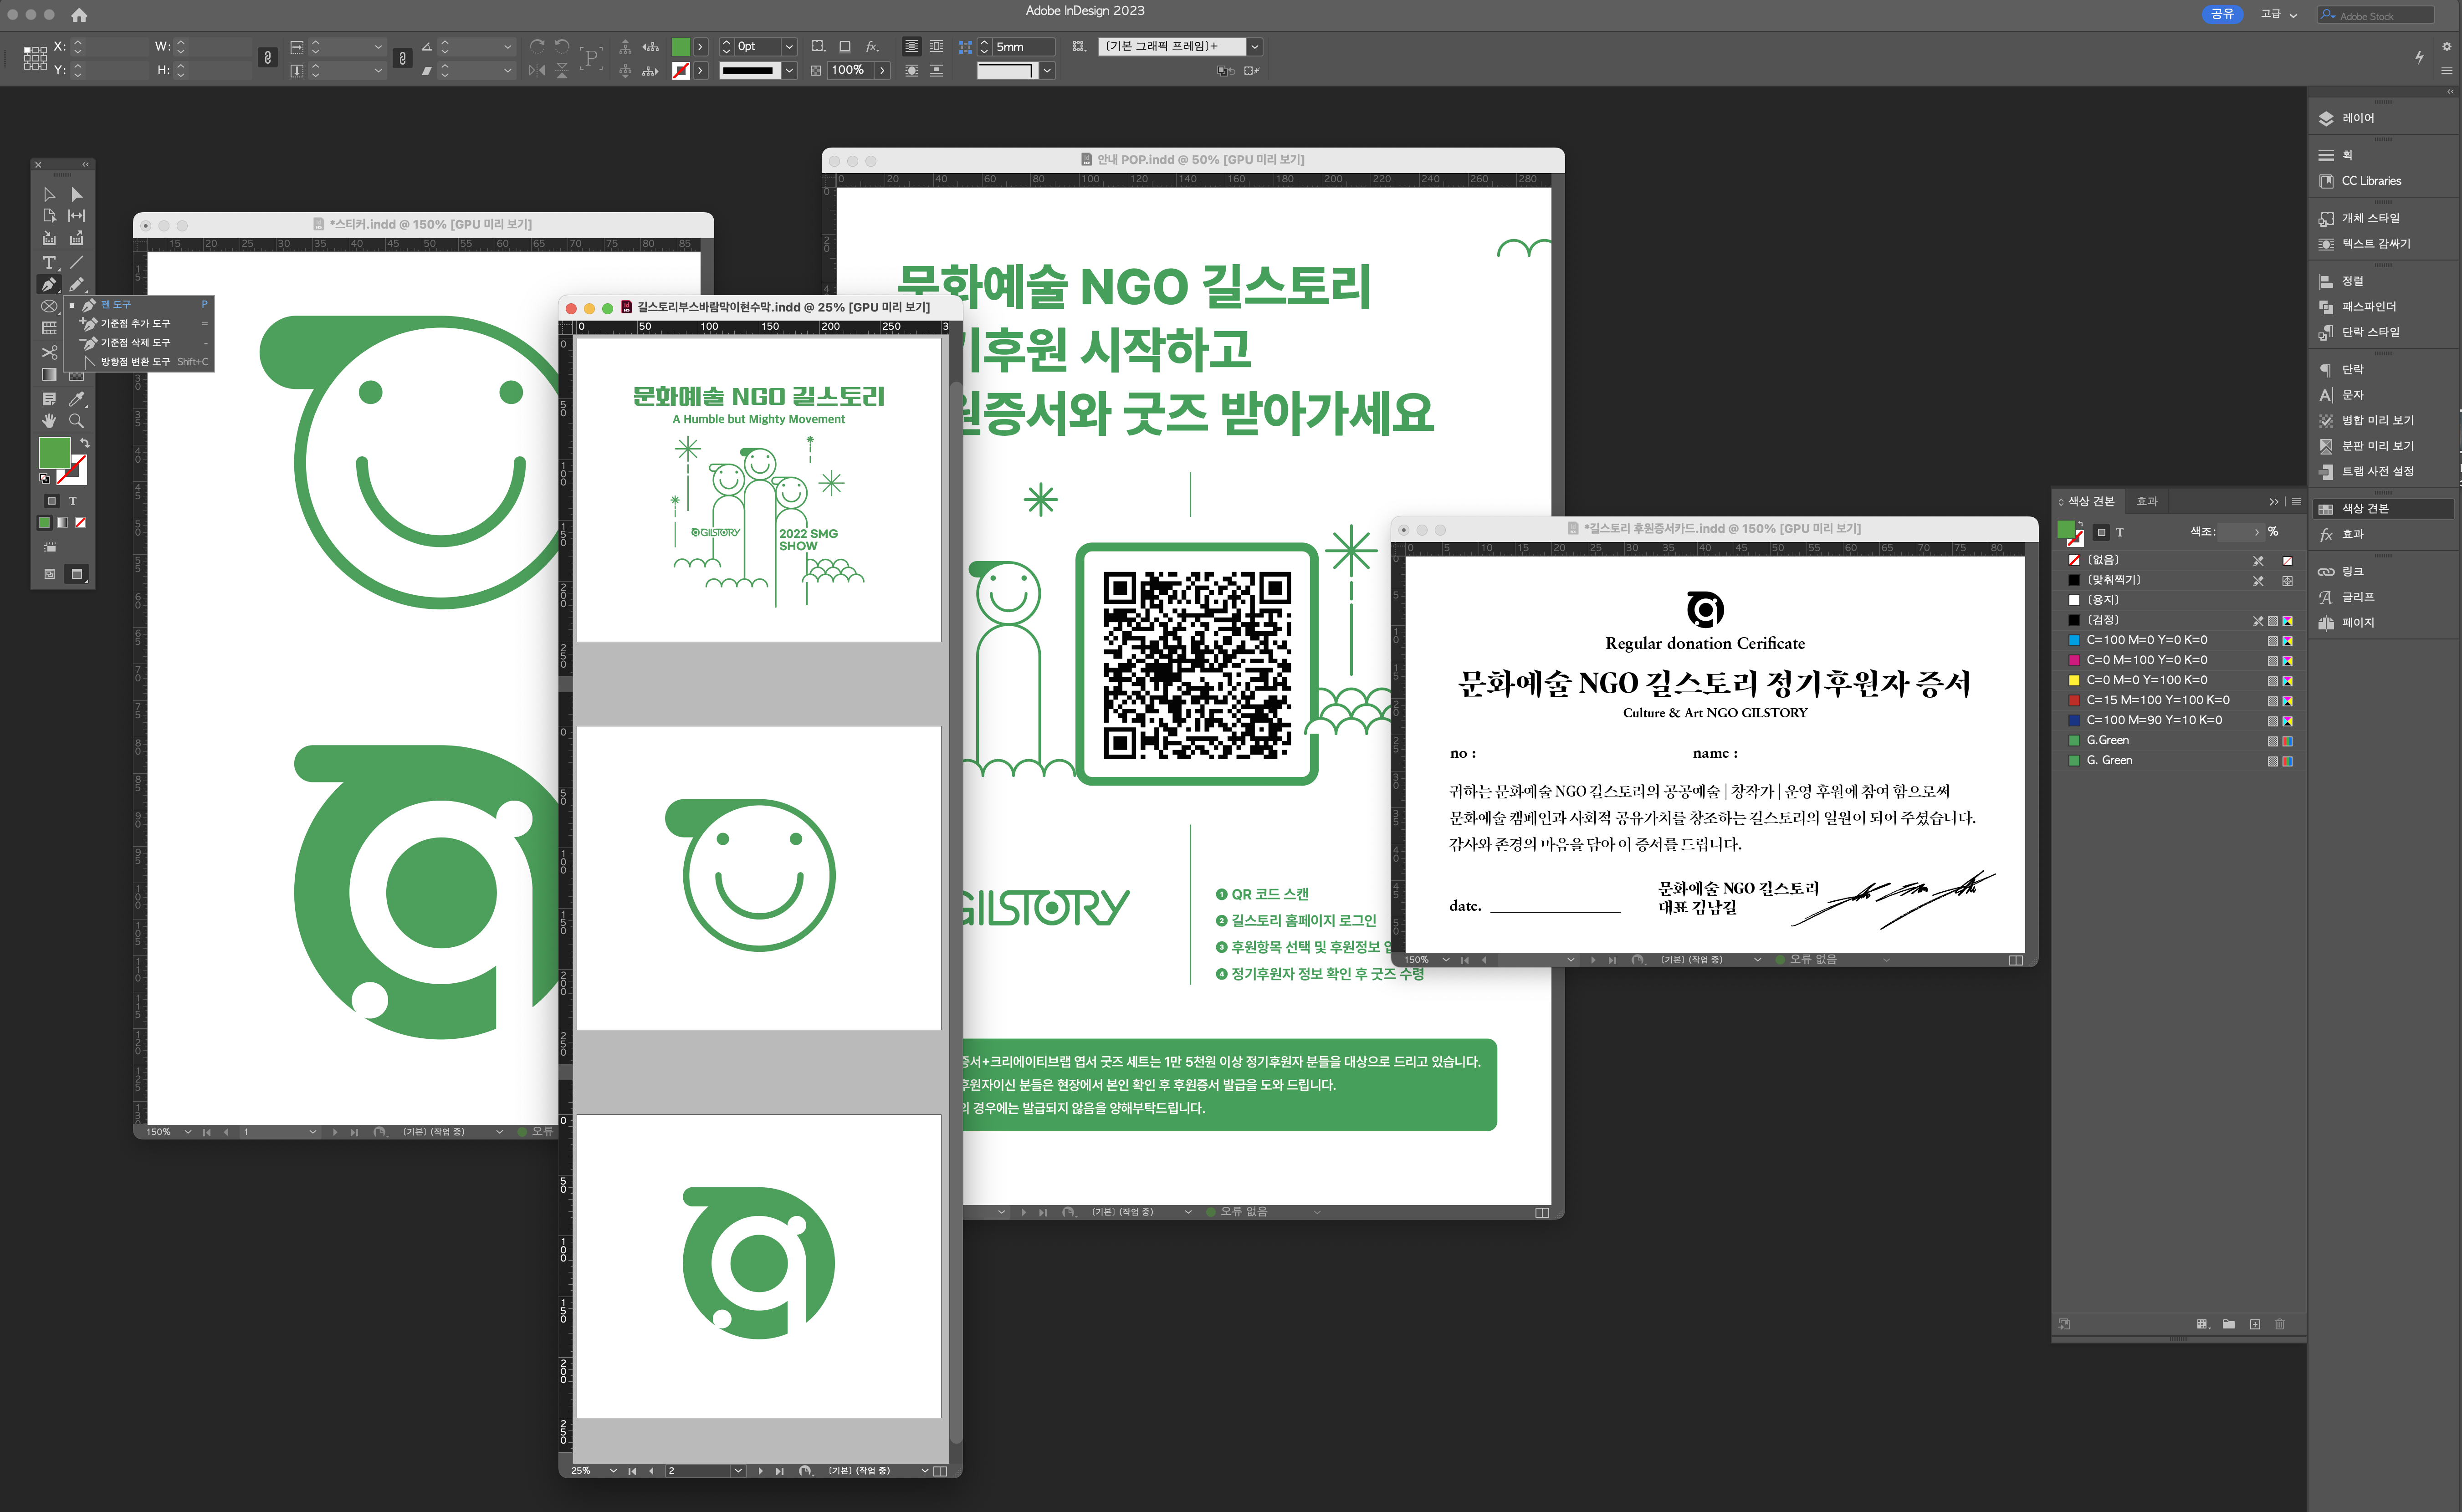Expand the opacity 100% flyout arrow
Viewport: 2462px width, 1512px height.
click(882, 70)
